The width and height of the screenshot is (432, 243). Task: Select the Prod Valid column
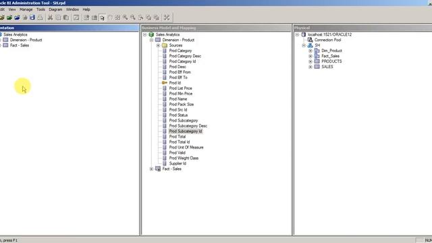coord(177,153)
